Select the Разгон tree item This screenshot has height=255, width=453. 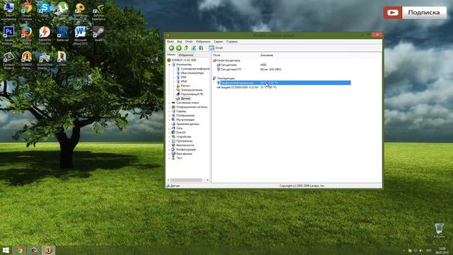point(183,86)
